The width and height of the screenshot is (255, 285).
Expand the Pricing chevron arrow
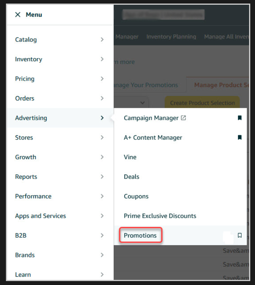tap(102, 79)
